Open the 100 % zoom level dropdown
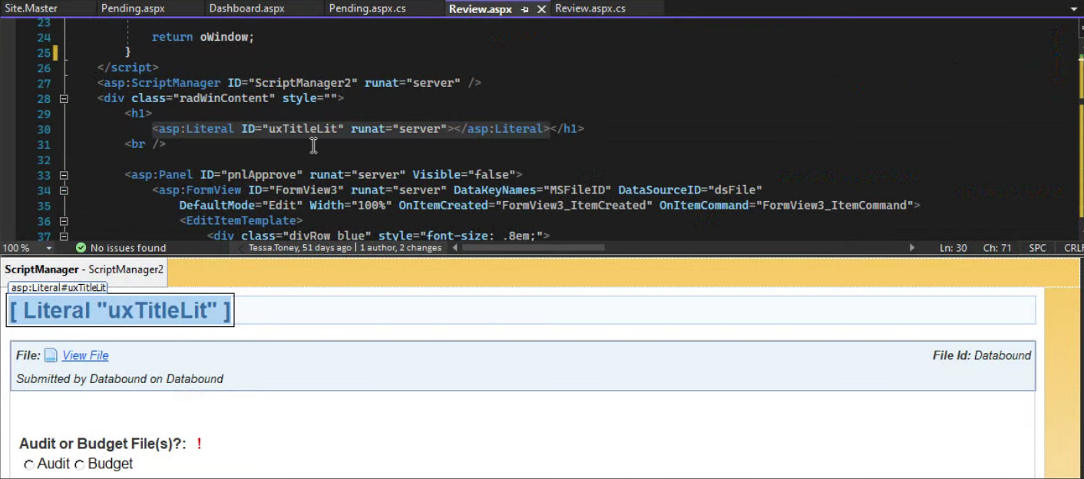 (49, 248)
